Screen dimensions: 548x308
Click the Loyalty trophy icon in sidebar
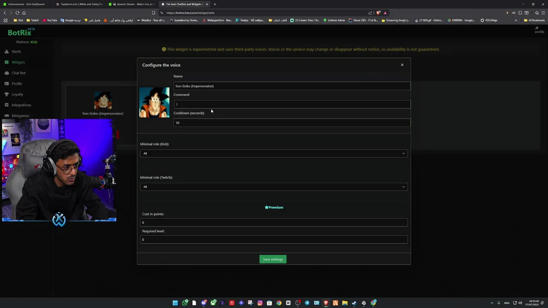coord(6,95)
